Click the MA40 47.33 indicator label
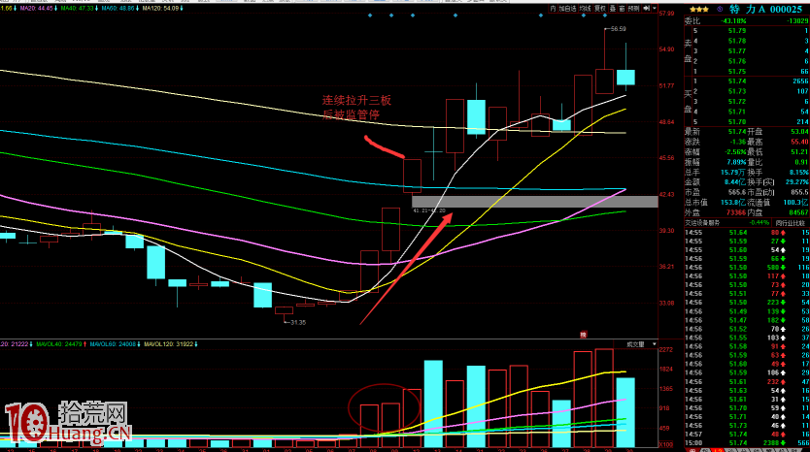810x452 pixels. pyautogui.click(x=79, y=9)
